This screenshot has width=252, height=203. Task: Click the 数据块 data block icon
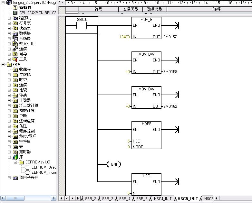15,33
